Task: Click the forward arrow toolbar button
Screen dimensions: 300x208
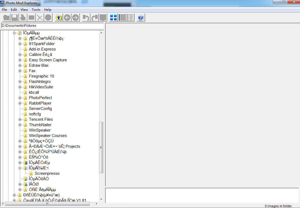Action: tap(76, 18)
